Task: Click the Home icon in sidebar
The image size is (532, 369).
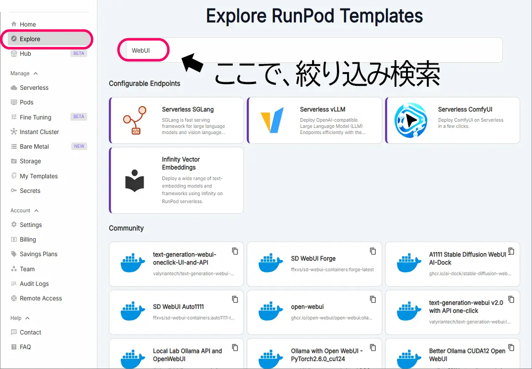Action: (x=14, y=24)
